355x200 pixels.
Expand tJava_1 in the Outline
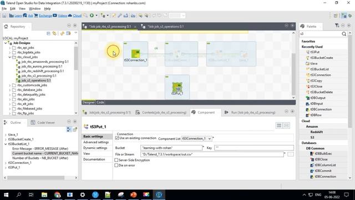tap(6, 134)
